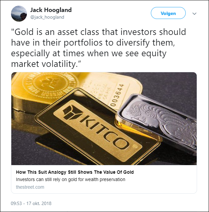Click the 'Investors can still rely on gold' description
Image resolution: width=209 pixels, height=212 pixels.
(70, 179)
